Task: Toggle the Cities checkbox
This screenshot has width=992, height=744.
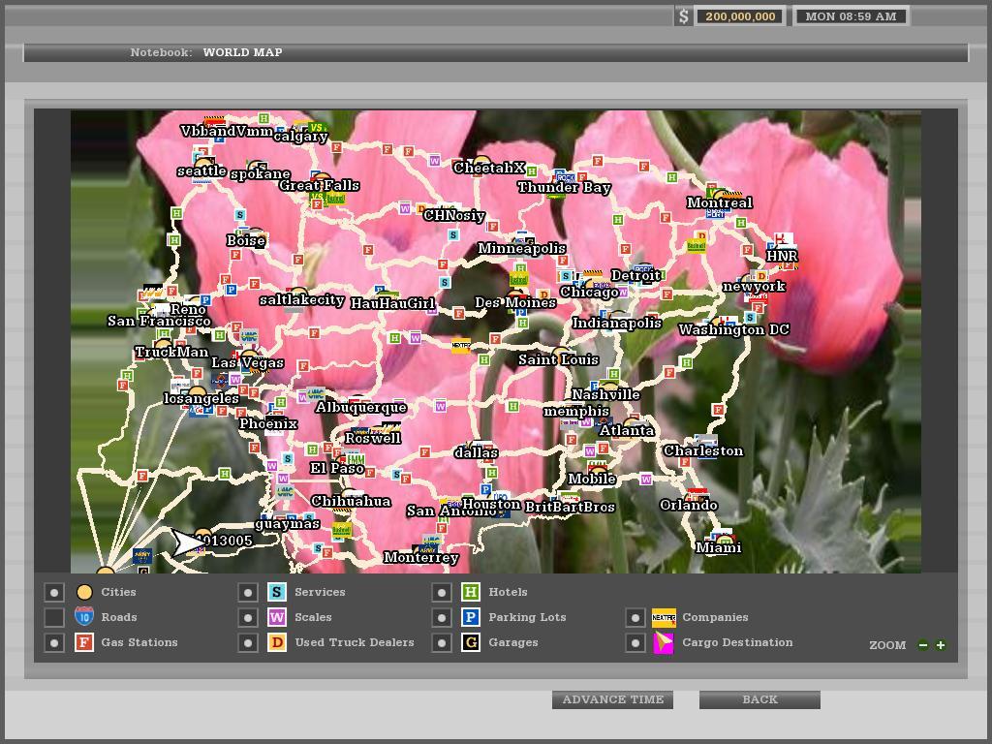Action: click(x=54, y=592)
